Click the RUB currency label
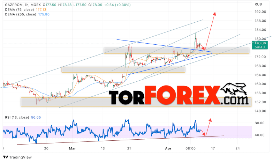Screen dimensions: 272x162 [x=258, y=4]
